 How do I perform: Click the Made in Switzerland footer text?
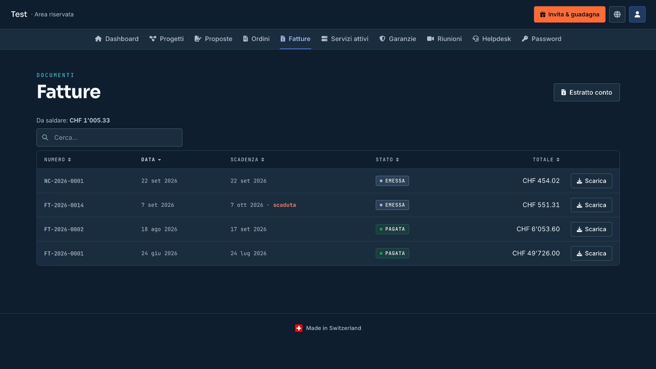(x=333, y=328)
